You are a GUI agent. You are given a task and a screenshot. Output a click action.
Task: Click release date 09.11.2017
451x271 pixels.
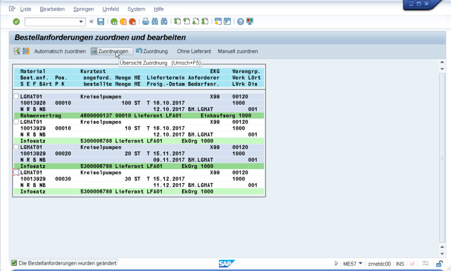point(169,160)
